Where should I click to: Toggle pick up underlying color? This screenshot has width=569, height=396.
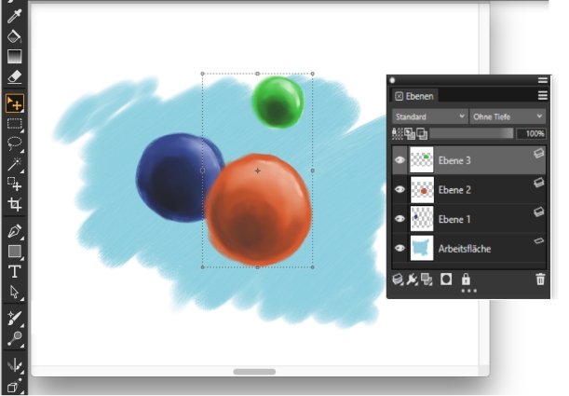[x=410, y=133]
